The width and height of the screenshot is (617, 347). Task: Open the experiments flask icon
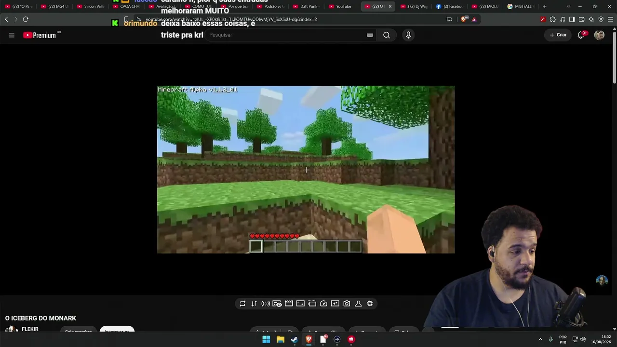click(x=358, y=304)
